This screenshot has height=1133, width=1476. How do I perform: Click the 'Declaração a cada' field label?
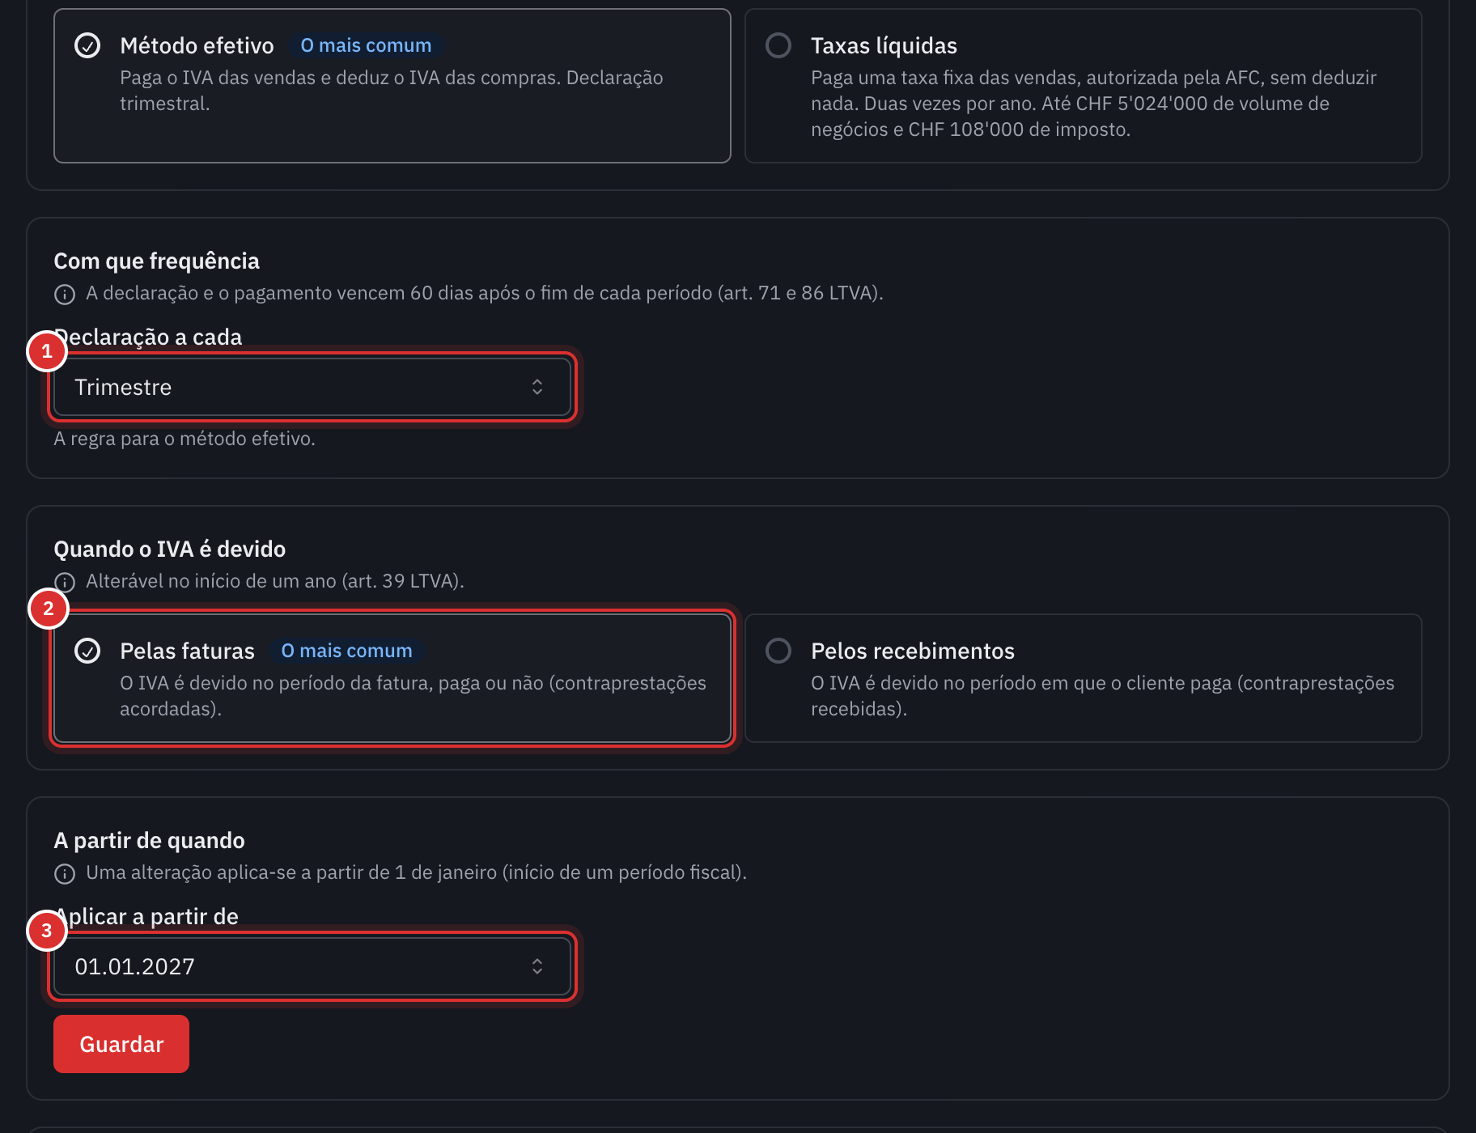[148, 337]
